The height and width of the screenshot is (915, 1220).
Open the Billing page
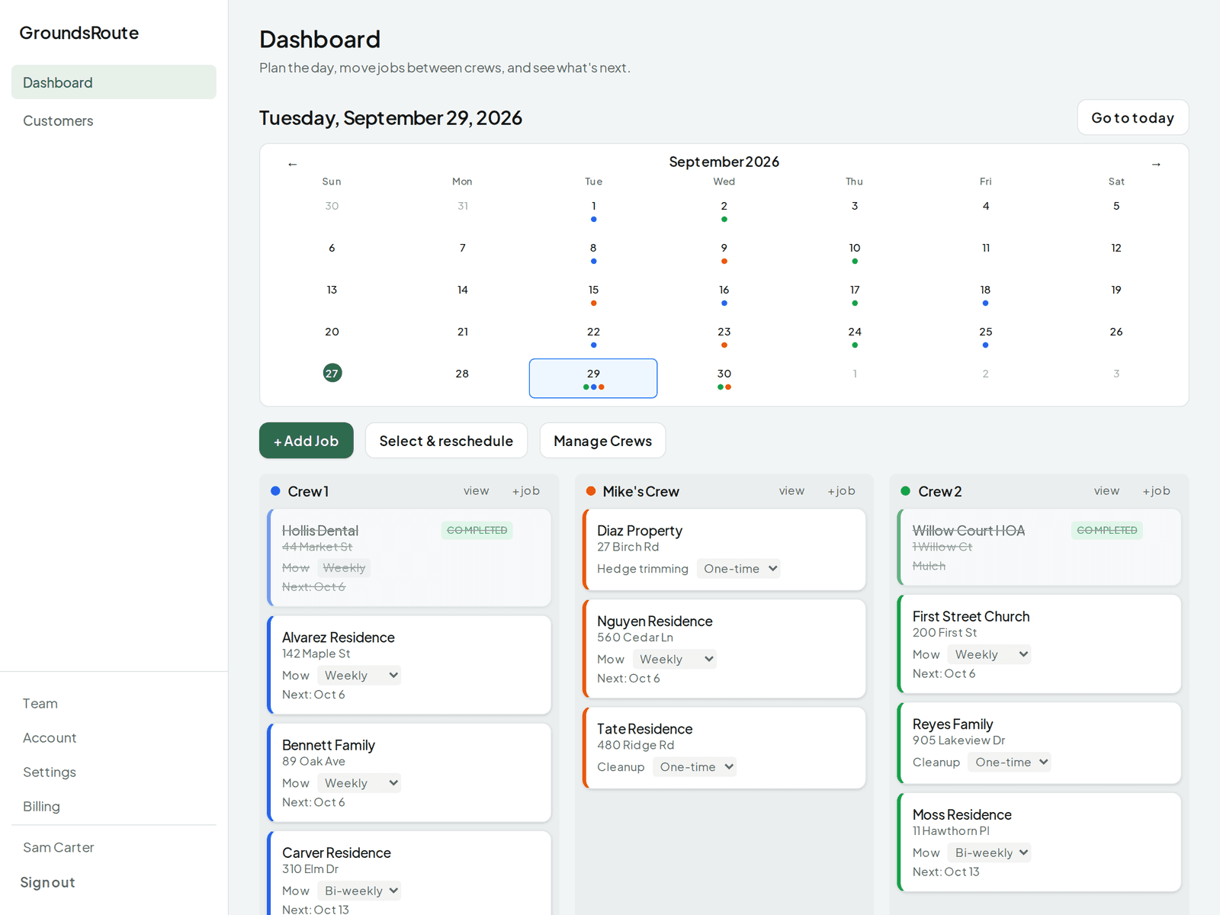41,806
